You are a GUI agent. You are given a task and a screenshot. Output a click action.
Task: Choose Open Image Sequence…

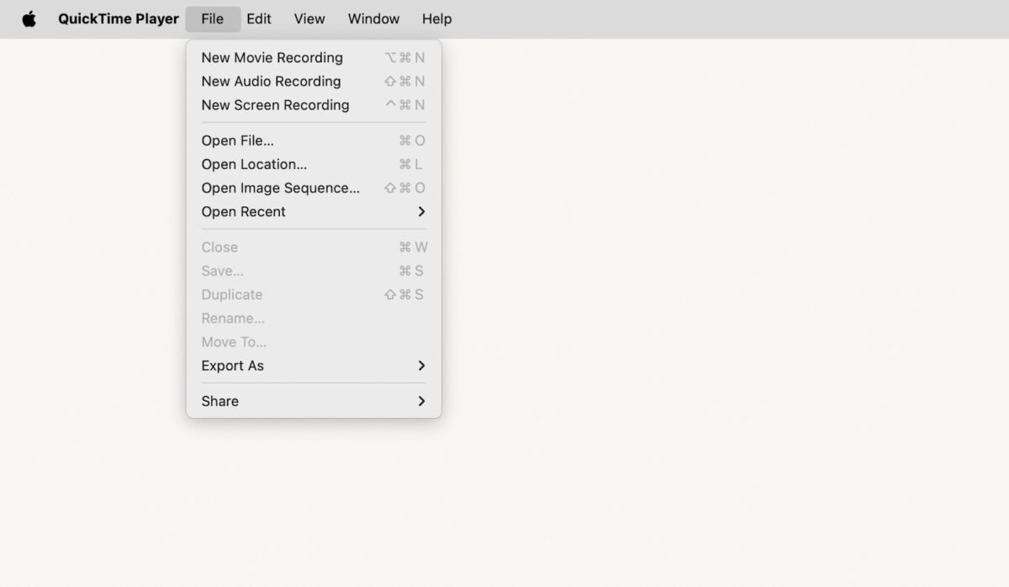(x=314, y=188)
